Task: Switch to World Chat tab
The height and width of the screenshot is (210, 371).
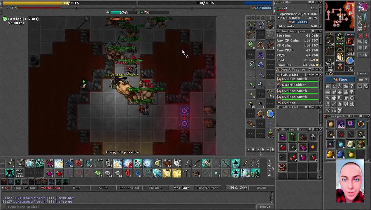Action: coord(50,188)
